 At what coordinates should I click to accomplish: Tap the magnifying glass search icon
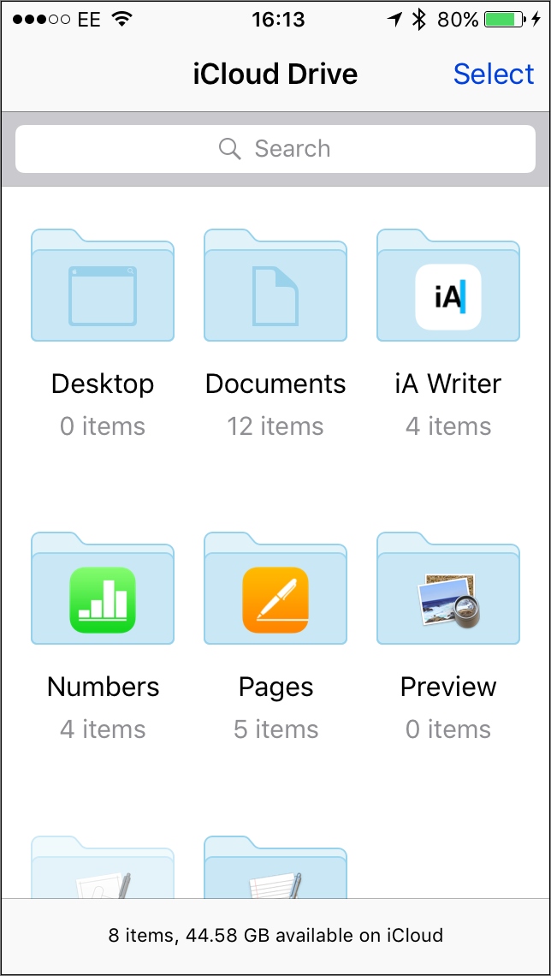click(x=230, y=149)
